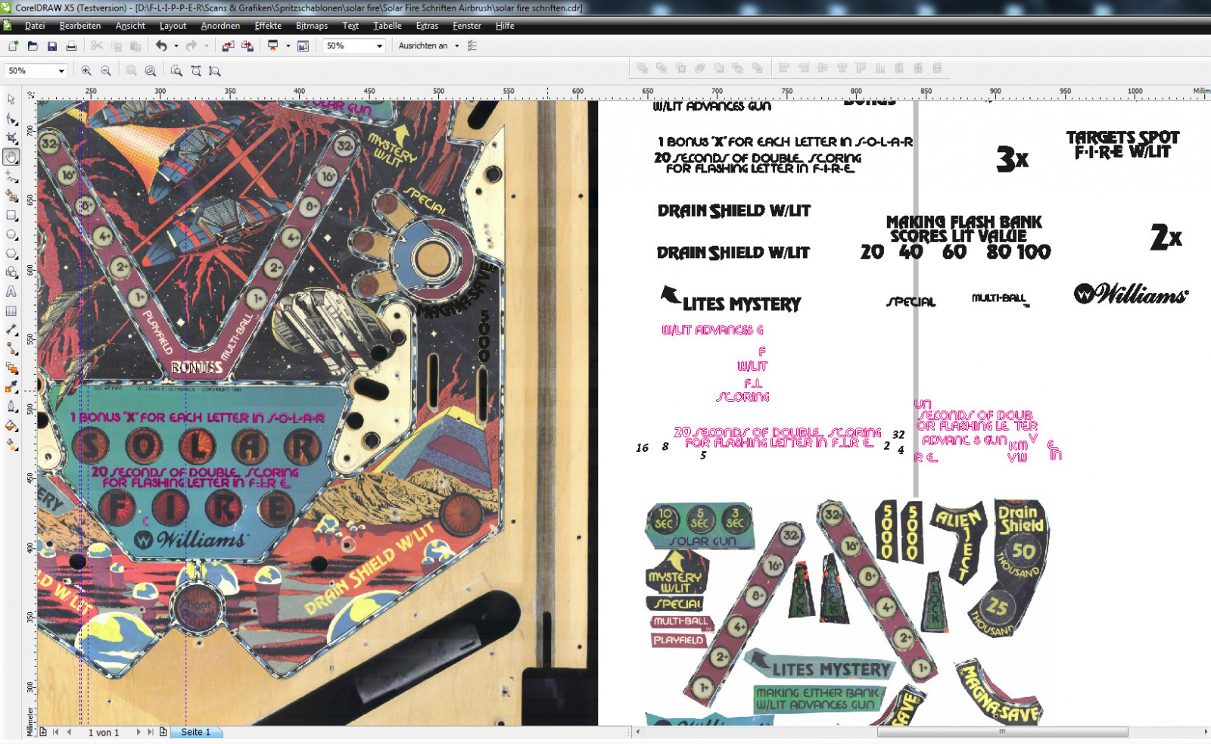Switch to the Seite 1 page tab
The width and height of the screenshot is (1211, 744).
(196, 732)
